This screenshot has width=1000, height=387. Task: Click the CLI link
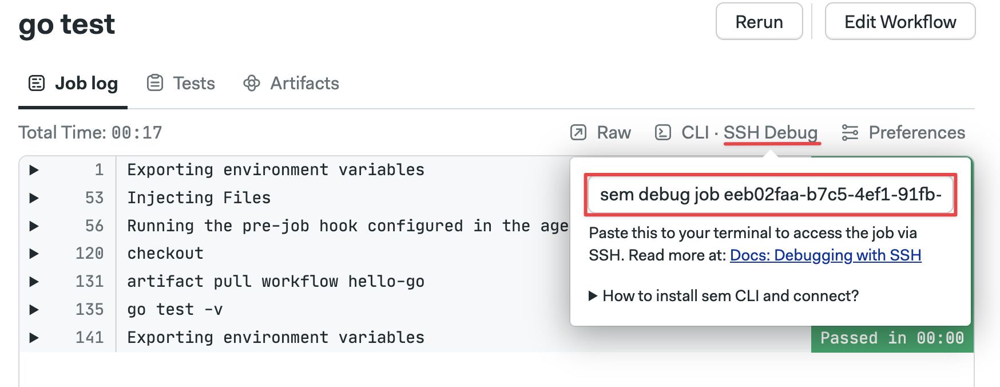point(695,133)
